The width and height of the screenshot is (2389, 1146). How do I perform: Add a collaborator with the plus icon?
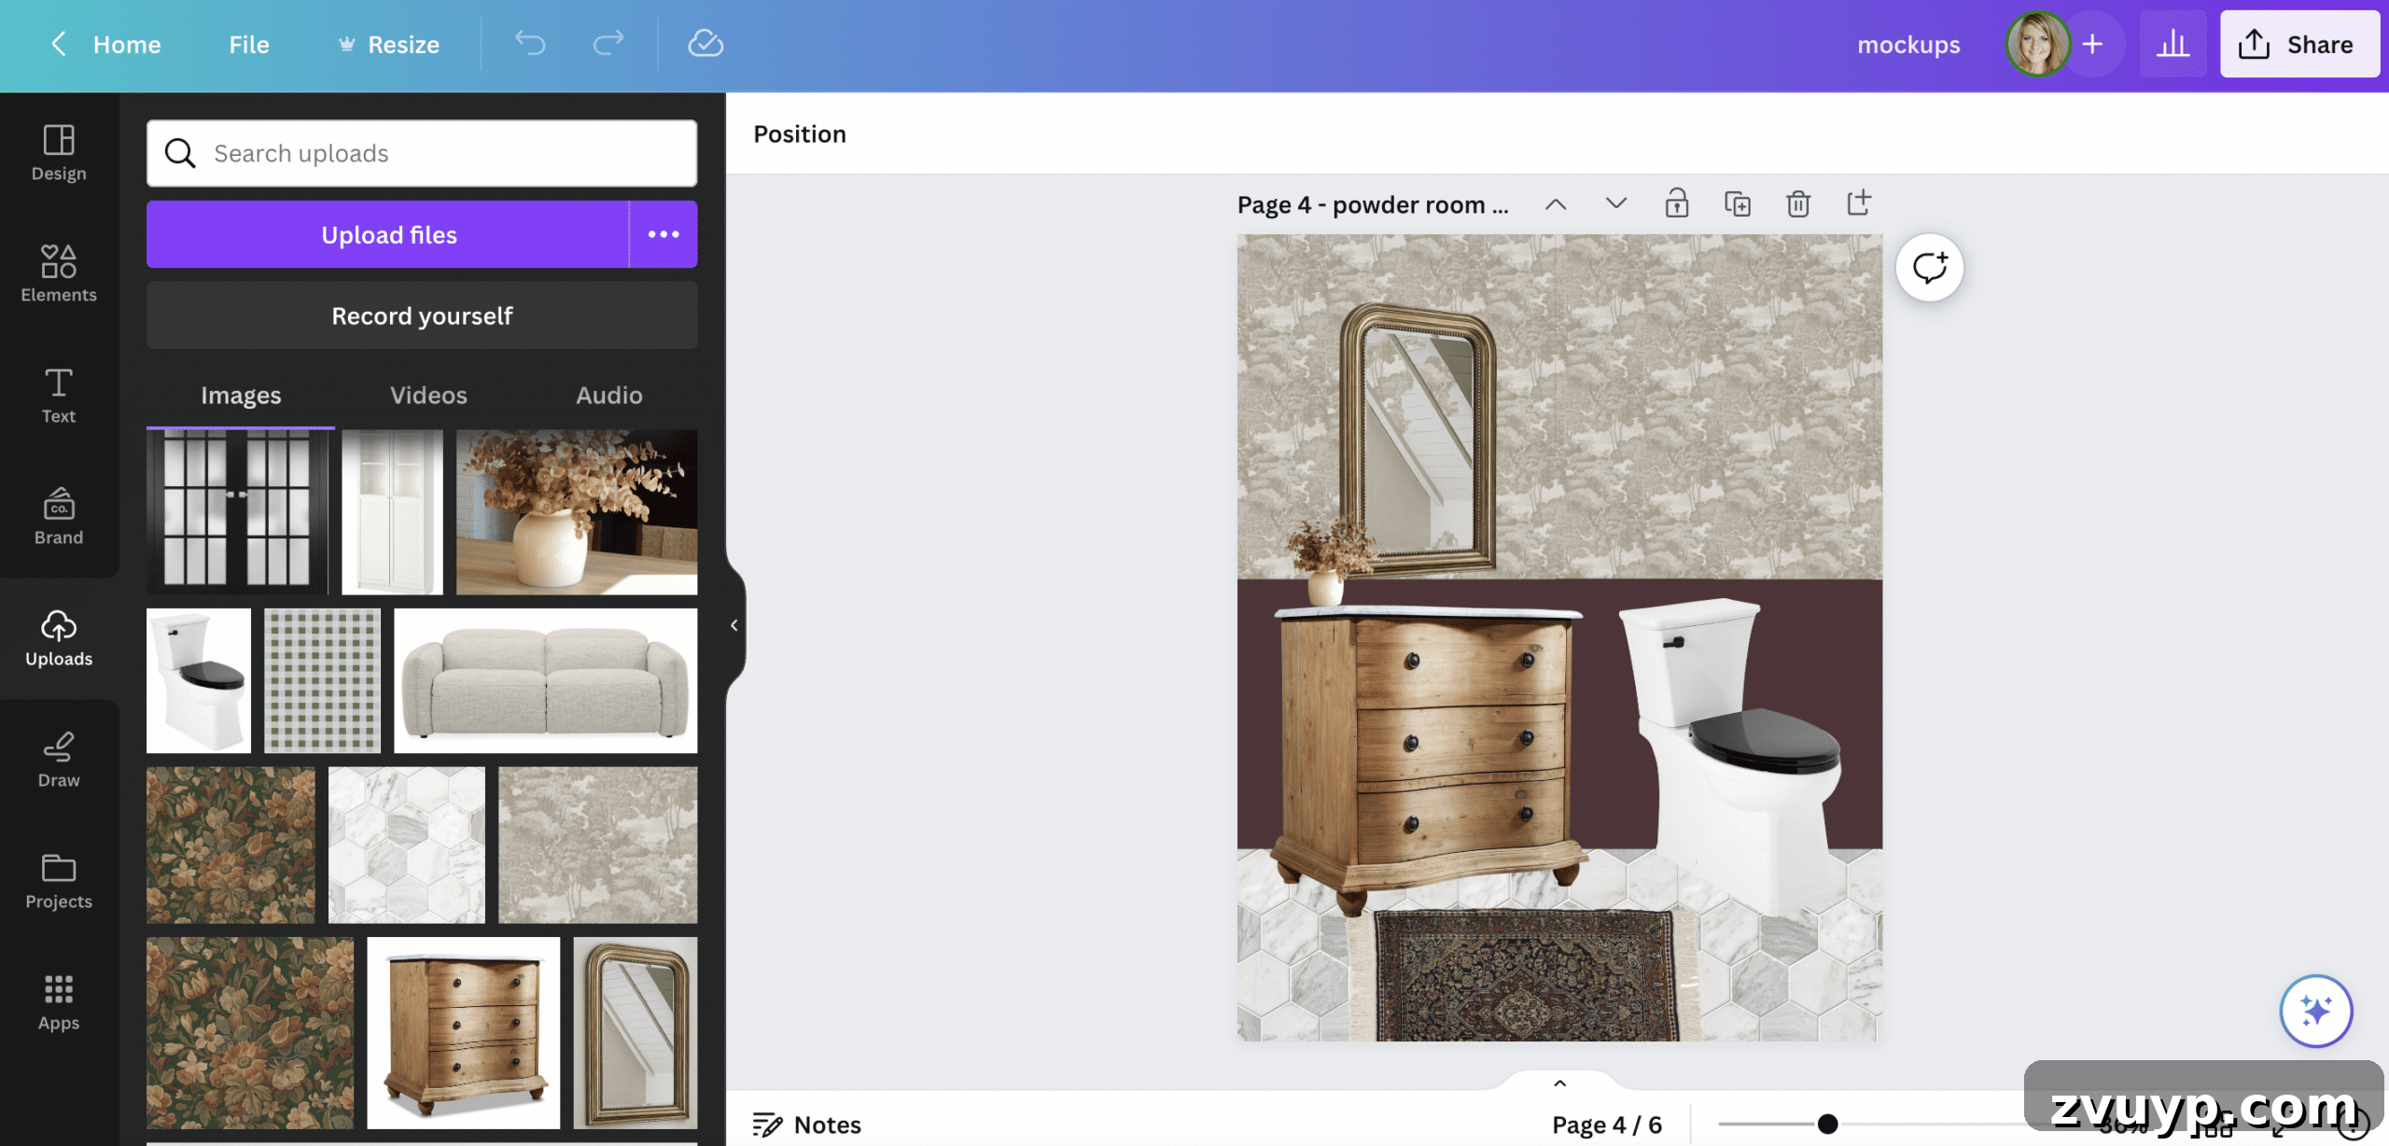(2092, 44)
